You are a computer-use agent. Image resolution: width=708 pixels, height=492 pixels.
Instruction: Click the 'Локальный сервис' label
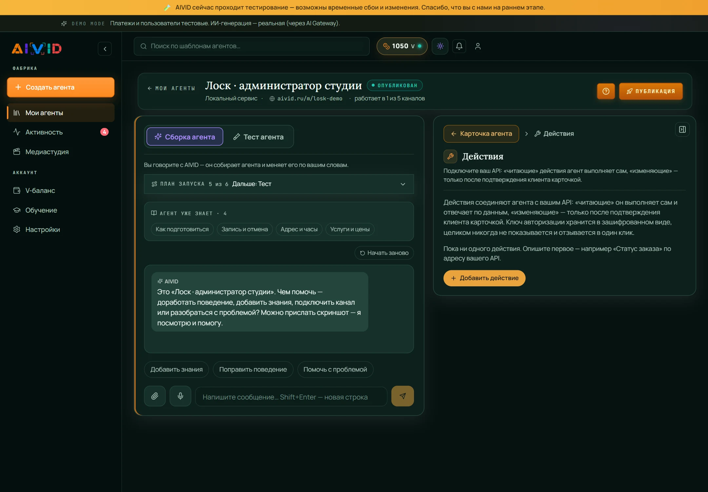point(231,98)
